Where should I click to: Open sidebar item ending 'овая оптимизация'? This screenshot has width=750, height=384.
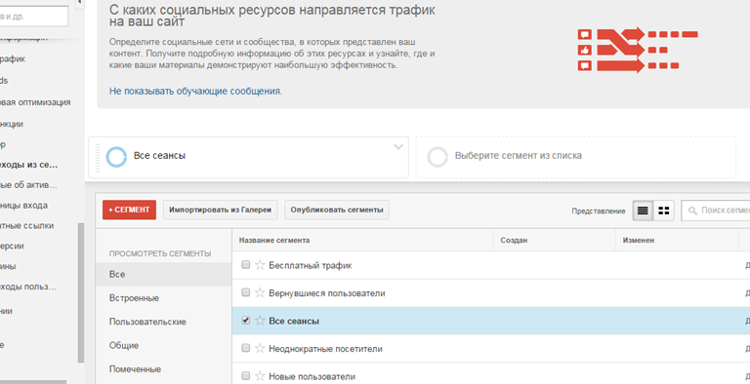(35, 102)
